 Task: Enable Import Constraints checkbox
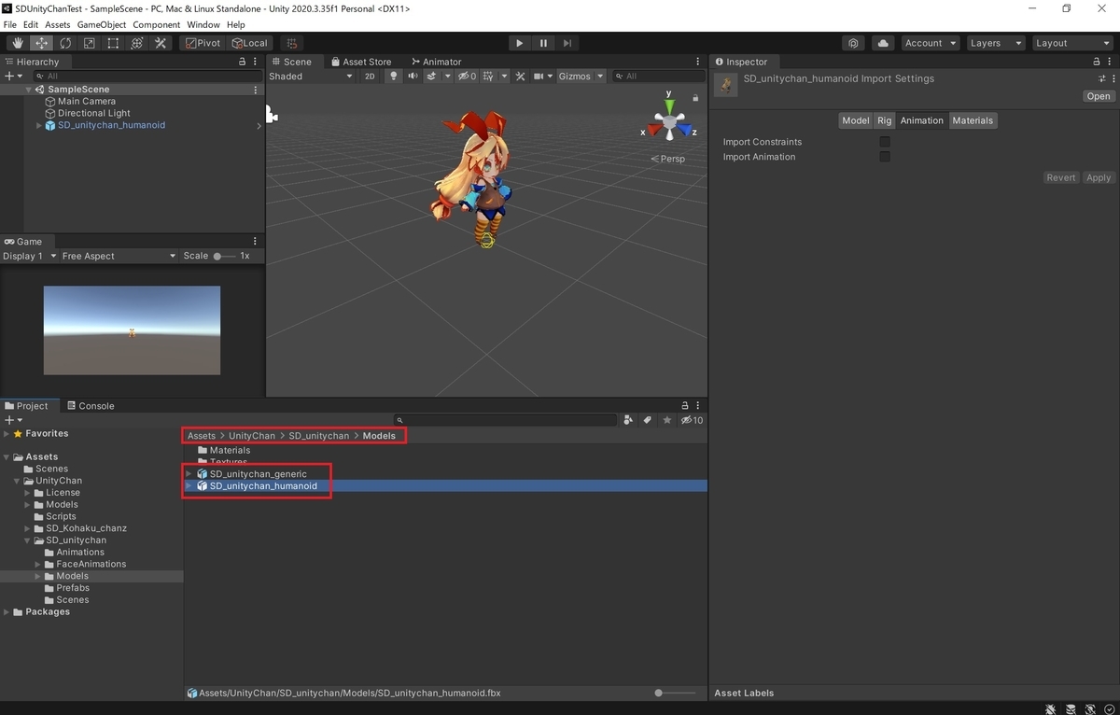[885, 142]
